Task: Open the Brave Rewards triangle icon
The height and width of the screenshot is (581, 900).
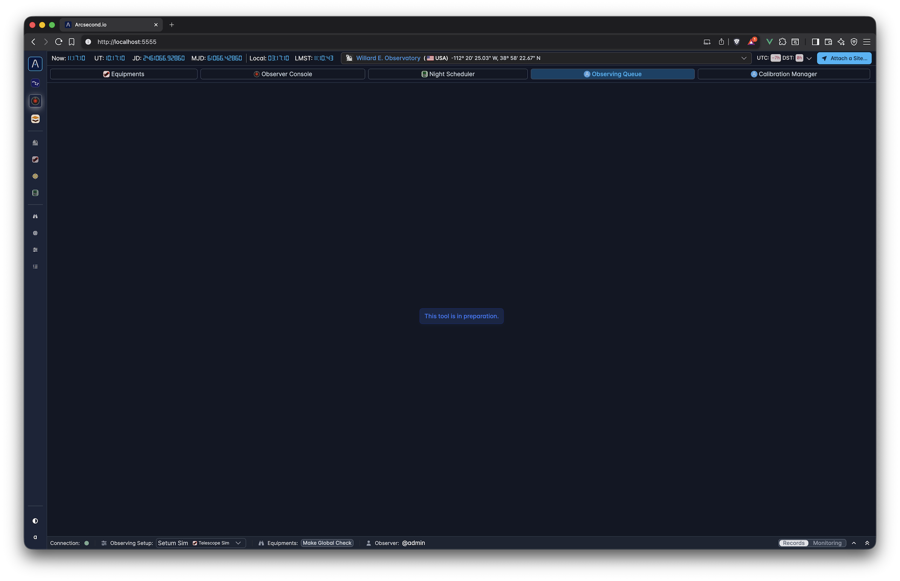Action: click(752, 41)
